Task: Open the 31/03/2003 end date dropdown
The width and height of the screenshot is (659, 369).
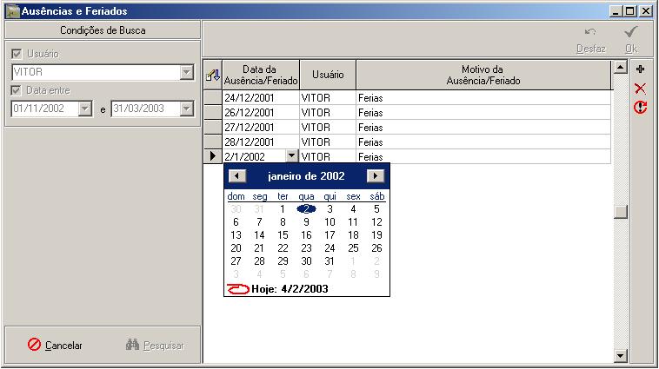Action: click(x=186, y=109)
